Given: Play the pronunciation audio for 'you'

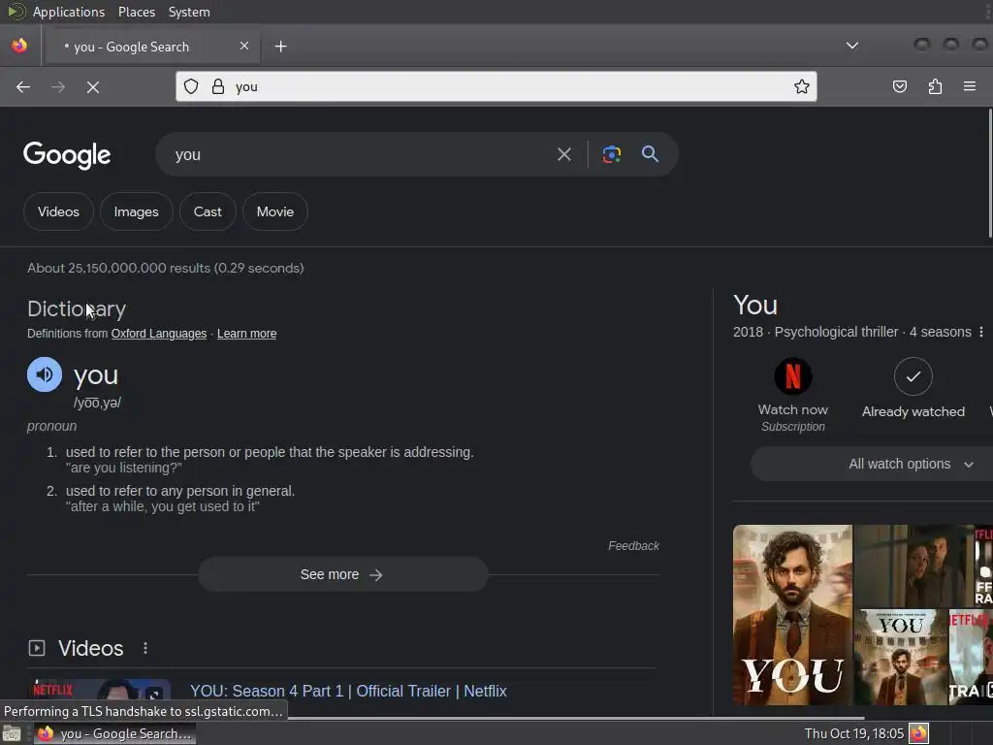Looking at the screenshot, I should 45,374.
